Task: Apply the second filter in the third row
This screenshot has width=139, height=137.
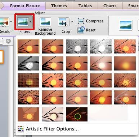Action: click(53, 80)
